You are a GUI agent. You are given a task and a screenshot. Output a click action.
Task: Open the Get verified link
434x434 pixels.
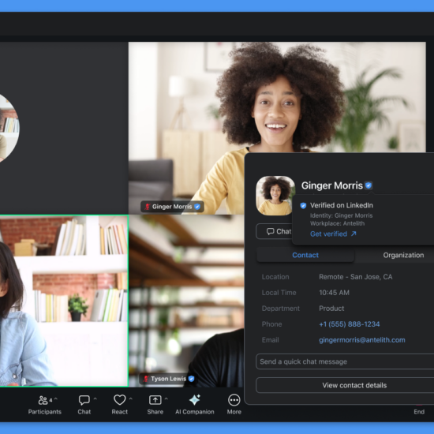pyautogui.click(x=333, y=234)
